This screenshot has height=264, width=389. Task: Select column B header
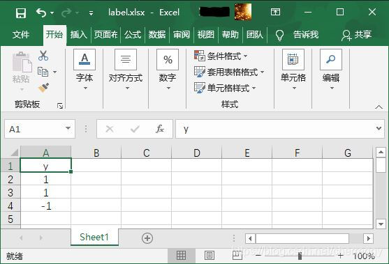(96, 153)
